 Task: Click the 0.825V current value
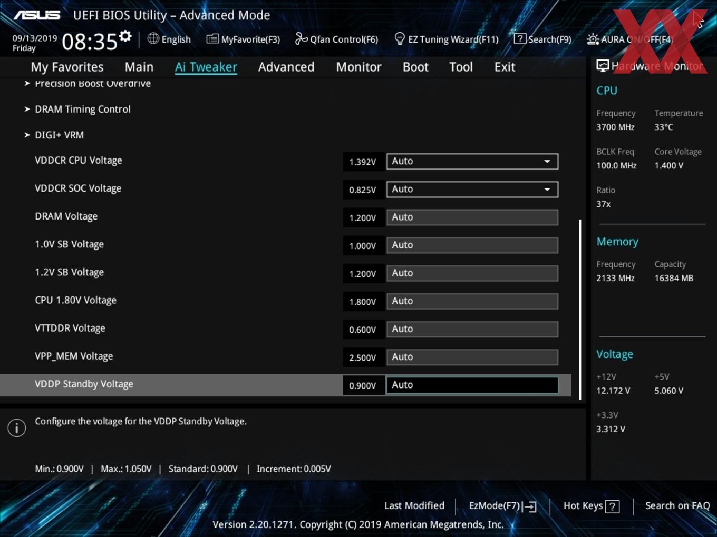tap(363, 190)
